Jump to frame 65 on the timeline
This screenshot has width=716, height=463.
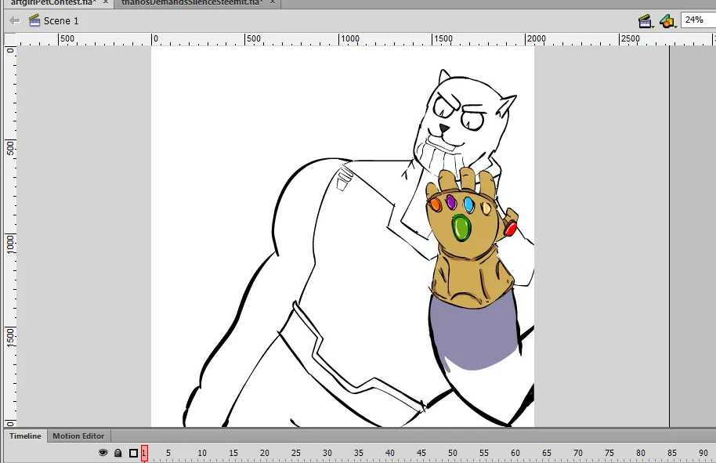[547, 453]
